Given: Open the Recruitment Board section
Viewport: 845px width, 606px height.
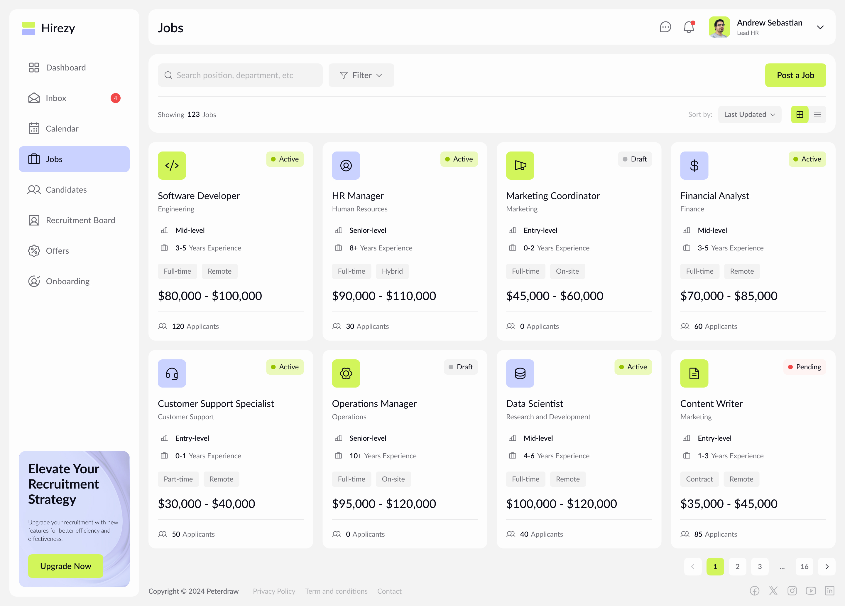Looking at the screenshot, I should pyautogui.click(x=80, y=220).
